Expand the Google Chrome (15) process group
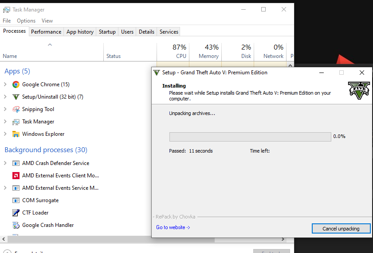373x253 pixels. pos(5,84)
